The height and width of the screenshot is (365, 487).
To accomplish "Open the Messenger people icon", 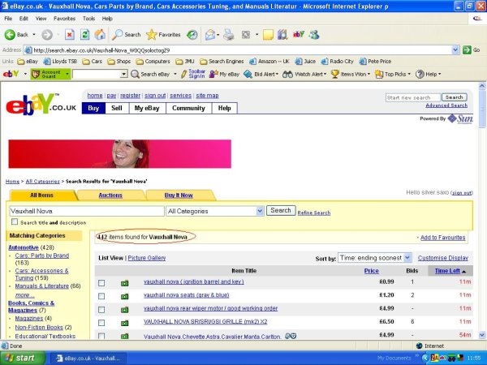I will [x=314, y=35].
